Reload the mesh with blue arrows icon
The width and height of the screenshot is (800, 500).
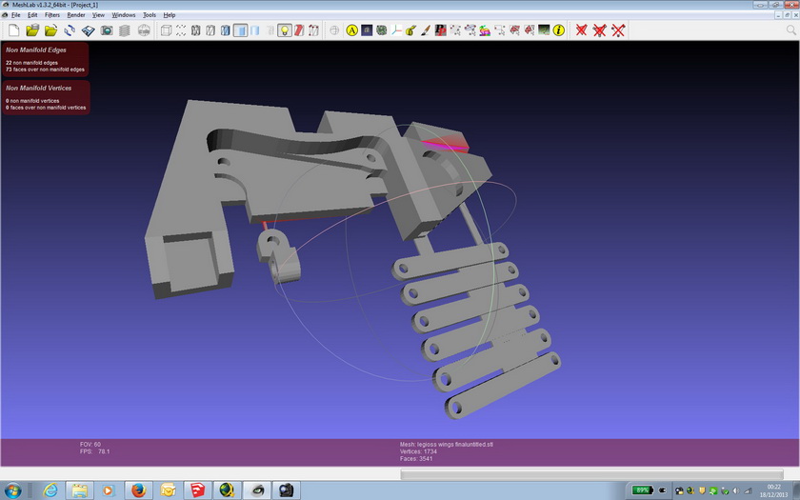click(x=70, y=30)
